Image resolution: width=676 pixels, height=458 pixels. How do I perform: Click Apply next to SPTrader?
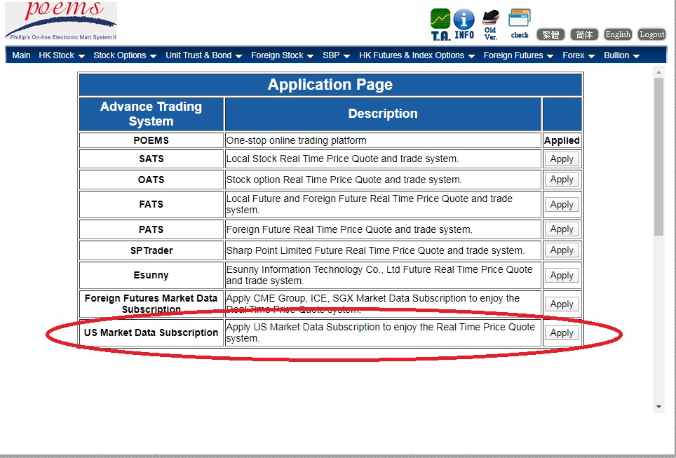coord(562,250)
